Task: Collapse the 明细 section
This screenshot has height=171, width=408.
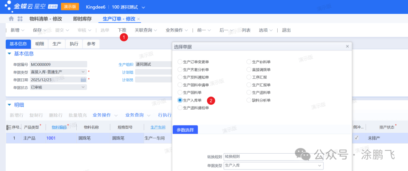Action: tap(9, 105)
